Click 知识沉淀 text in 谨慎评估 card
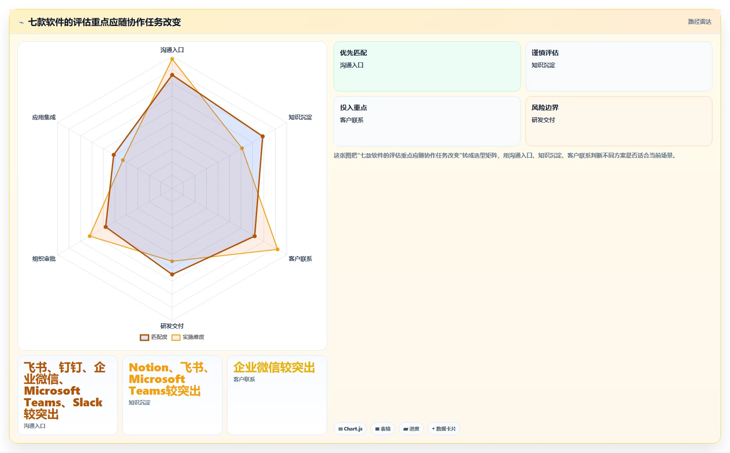The height and width of the screenshot is (453, 730). coord(543,65)
